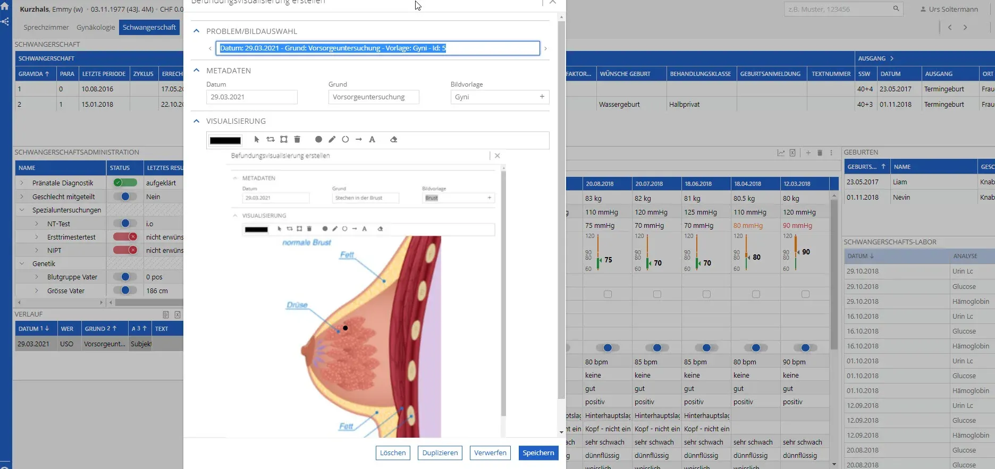Collapse the Genetik group
995x469 pixels.
click(x=22, y=263)
